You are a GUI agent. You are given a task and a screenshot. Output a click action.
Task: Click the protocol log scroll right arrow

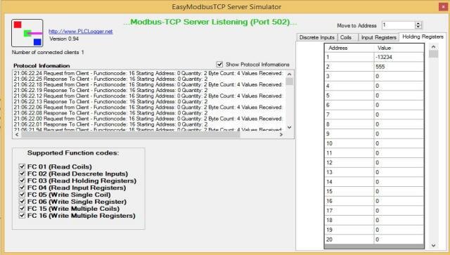(x=281, y=135)
